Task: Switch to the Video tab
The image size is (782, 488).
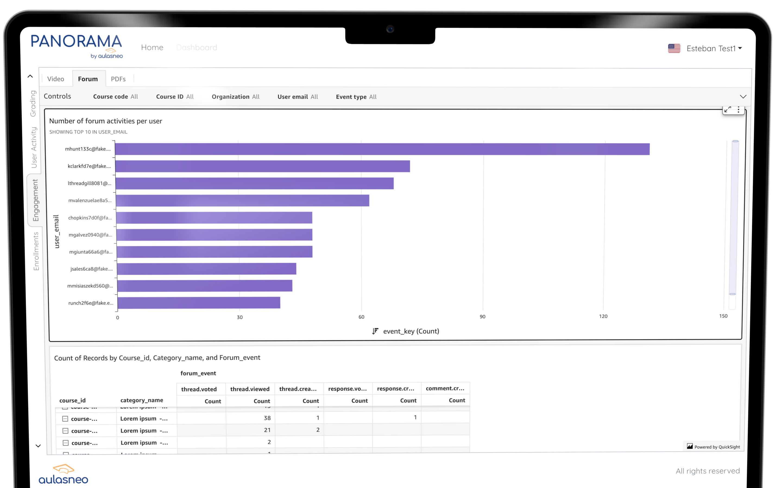Action: [x=56, y=79]
